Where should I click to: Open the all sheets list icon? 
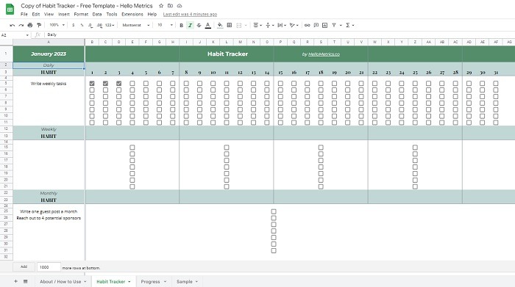click(25, 281)
